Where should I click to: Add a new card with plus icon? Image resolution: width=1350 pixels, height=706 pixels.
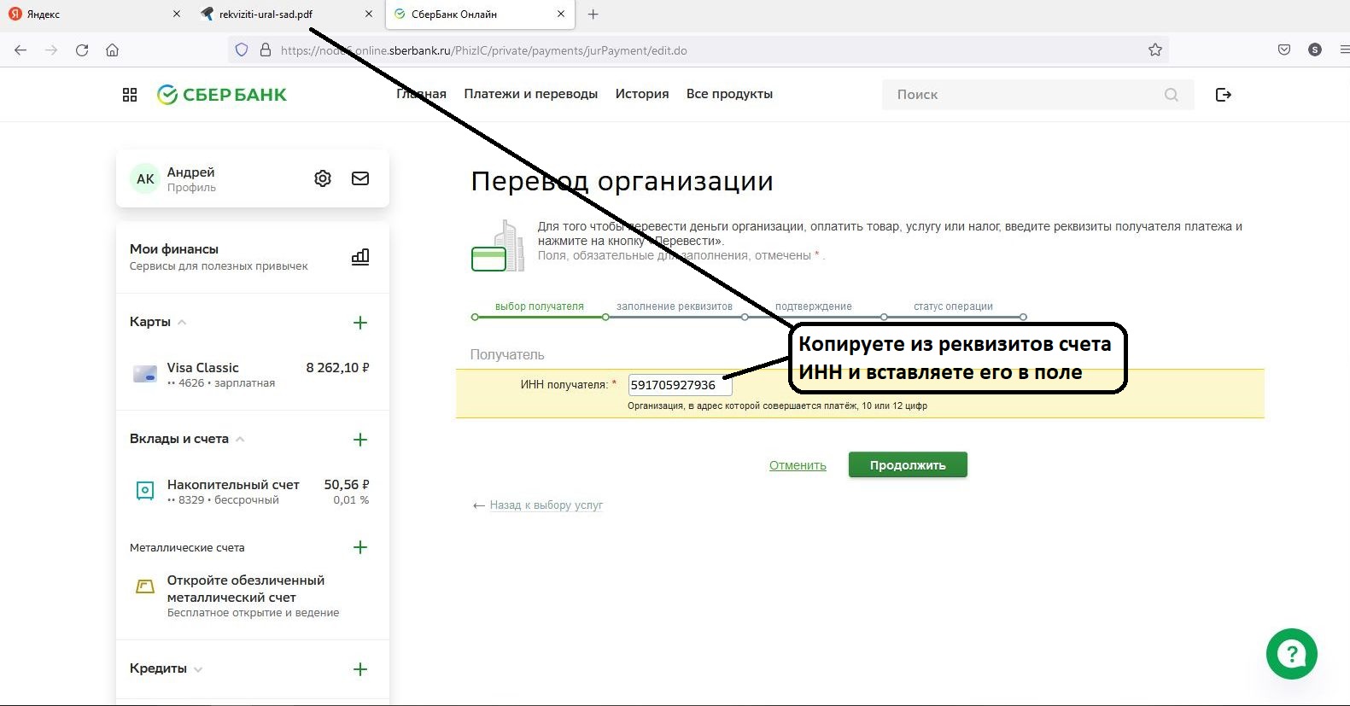(360, 323)
